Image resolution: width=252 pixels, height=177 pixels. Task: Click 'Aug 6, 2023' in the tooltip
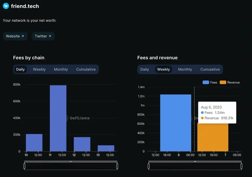point(211,107)
